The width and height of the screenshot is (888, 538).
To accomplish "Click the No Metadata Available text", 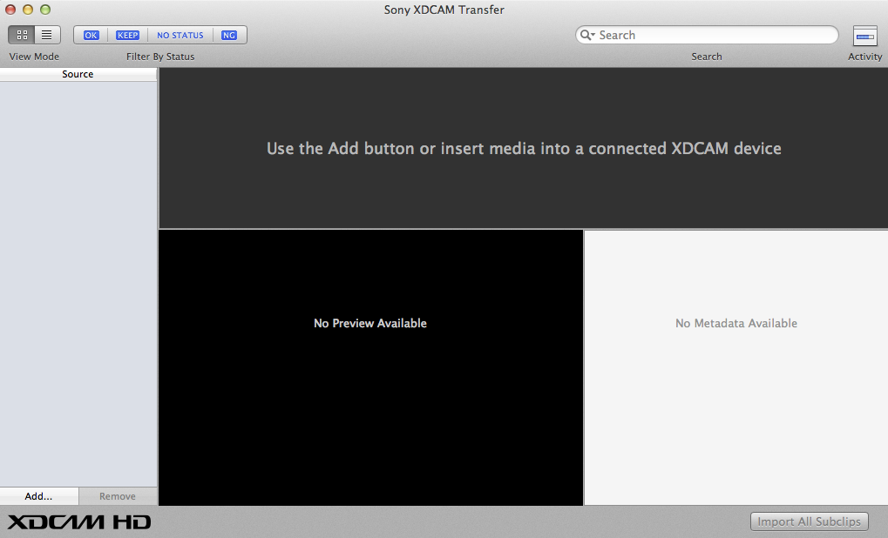I will [736, 323].
